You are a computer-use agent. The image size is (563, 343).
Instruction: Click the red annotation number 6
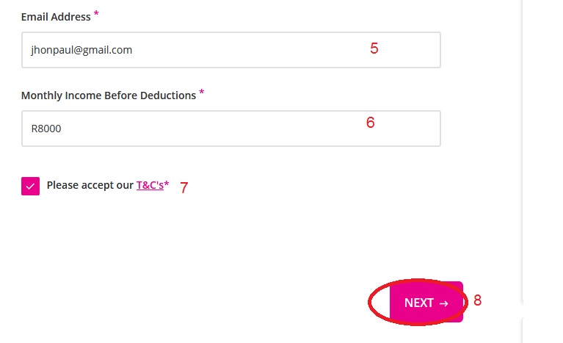click(370, 123)
